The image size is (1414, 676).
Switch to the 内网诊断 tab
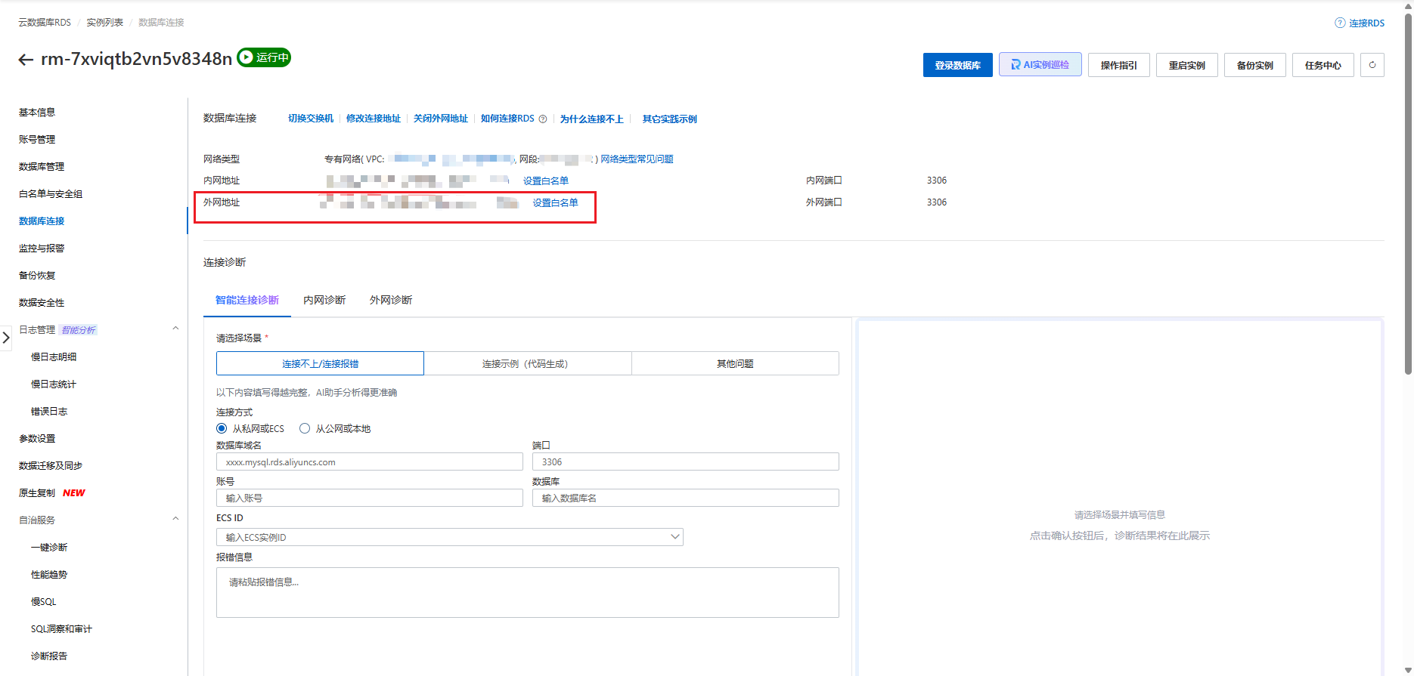coord(324,300)
